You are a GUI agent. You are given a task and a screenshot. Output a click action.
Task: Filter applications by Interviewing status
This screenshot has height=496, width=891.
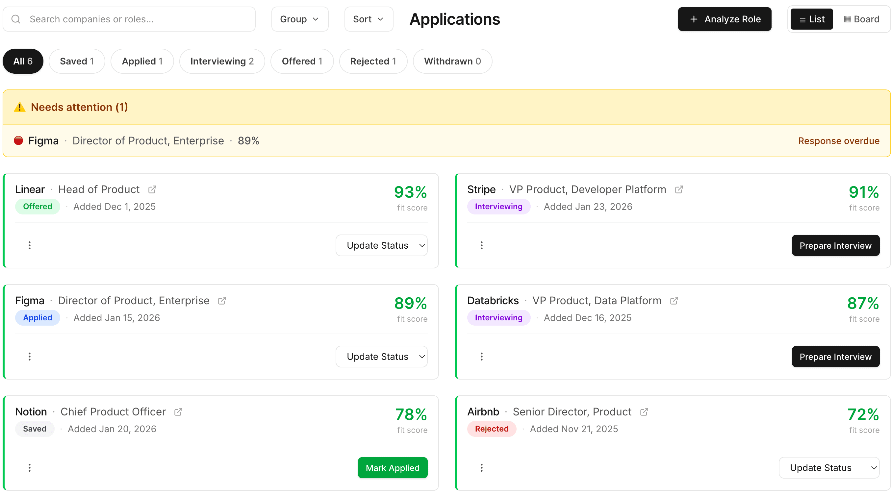222,61
